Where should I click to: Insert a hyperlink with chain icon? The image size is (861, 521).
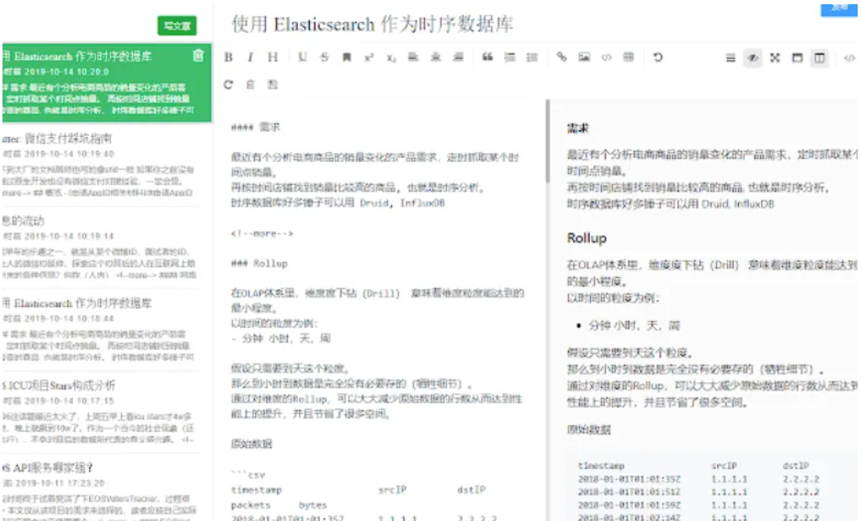click(x=561, y=57)
